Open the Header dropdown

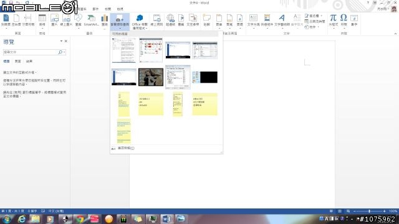click(219, 21)
